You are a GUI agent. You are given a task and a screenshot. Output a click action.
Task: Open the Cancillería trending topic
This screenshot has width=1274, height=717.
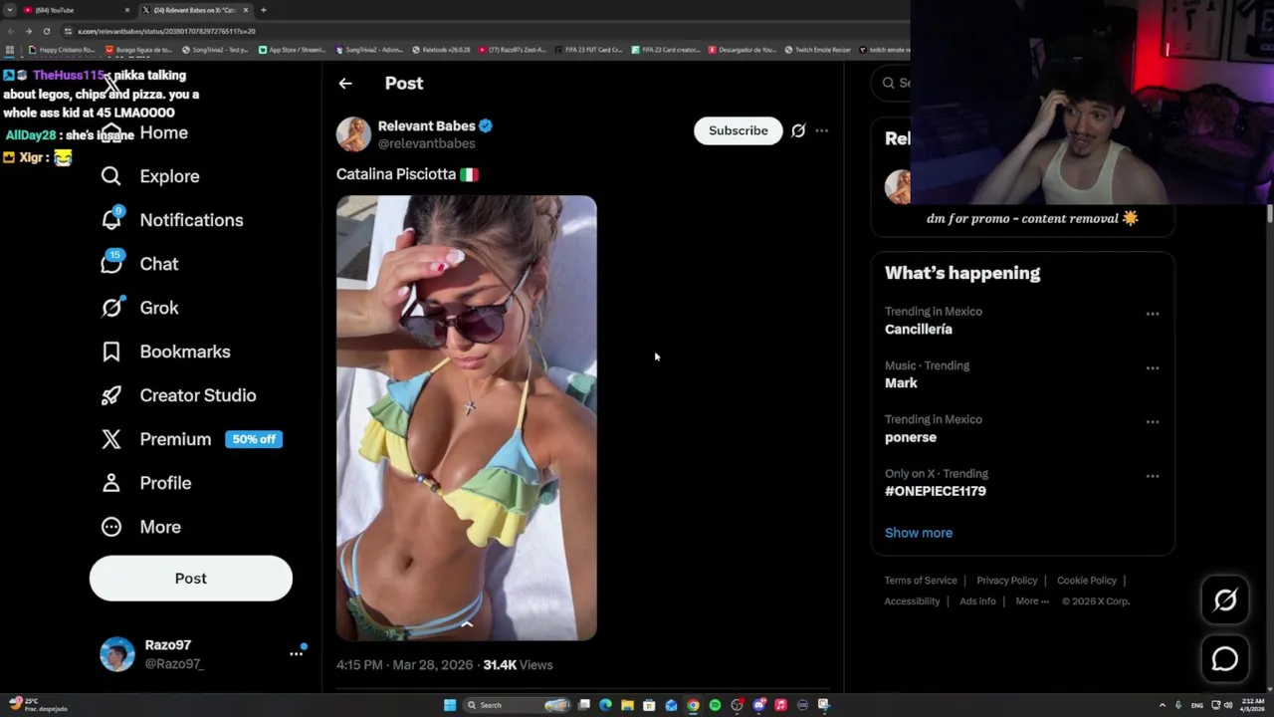coord(919,330)
